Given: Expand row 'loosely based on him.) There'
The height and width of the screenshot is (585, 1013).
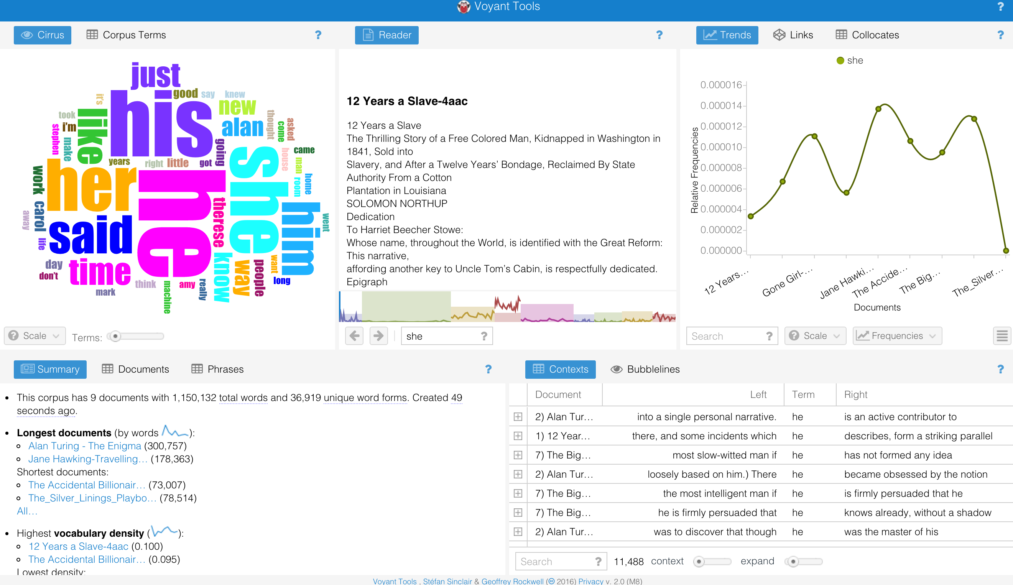Looking at the screenshot, I should tap(518, 474).
